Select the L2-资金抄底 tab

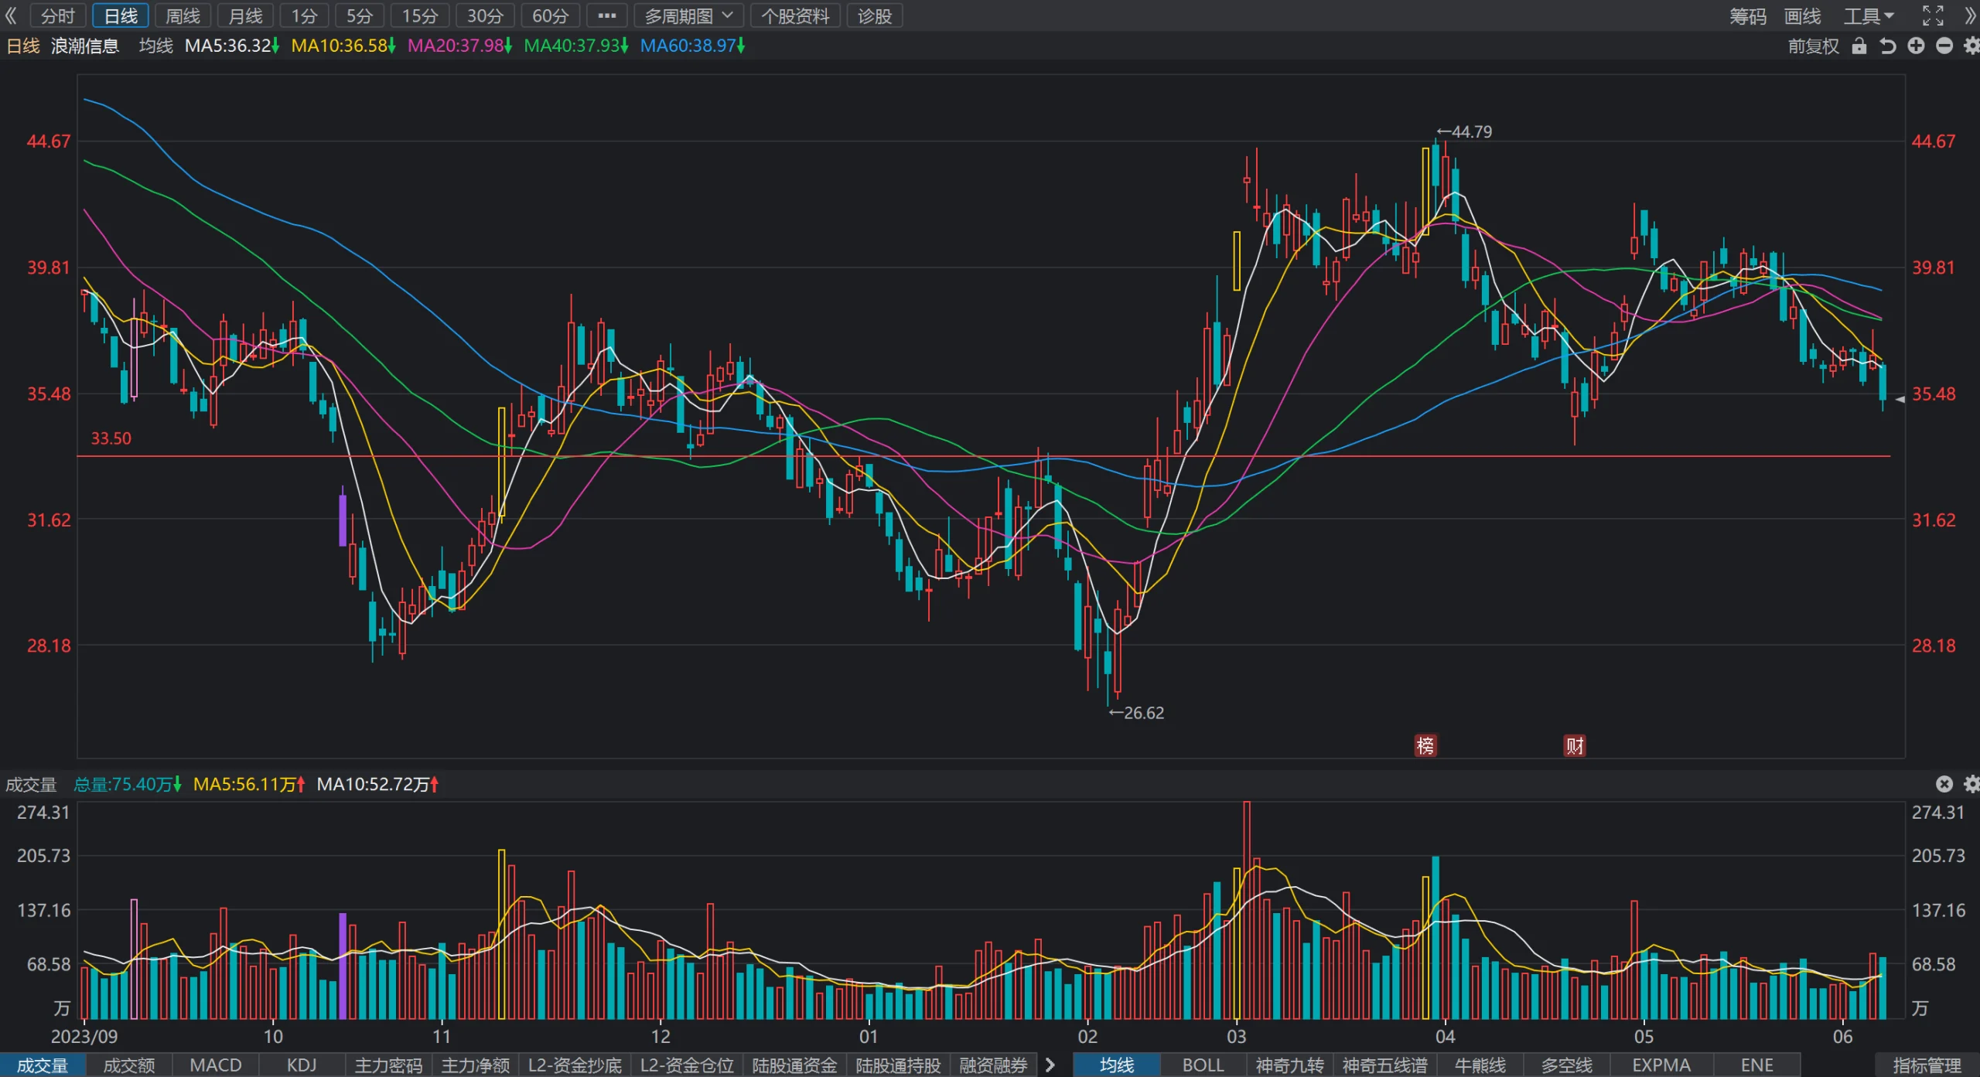pyautogui.click(x=575, y=1065)
